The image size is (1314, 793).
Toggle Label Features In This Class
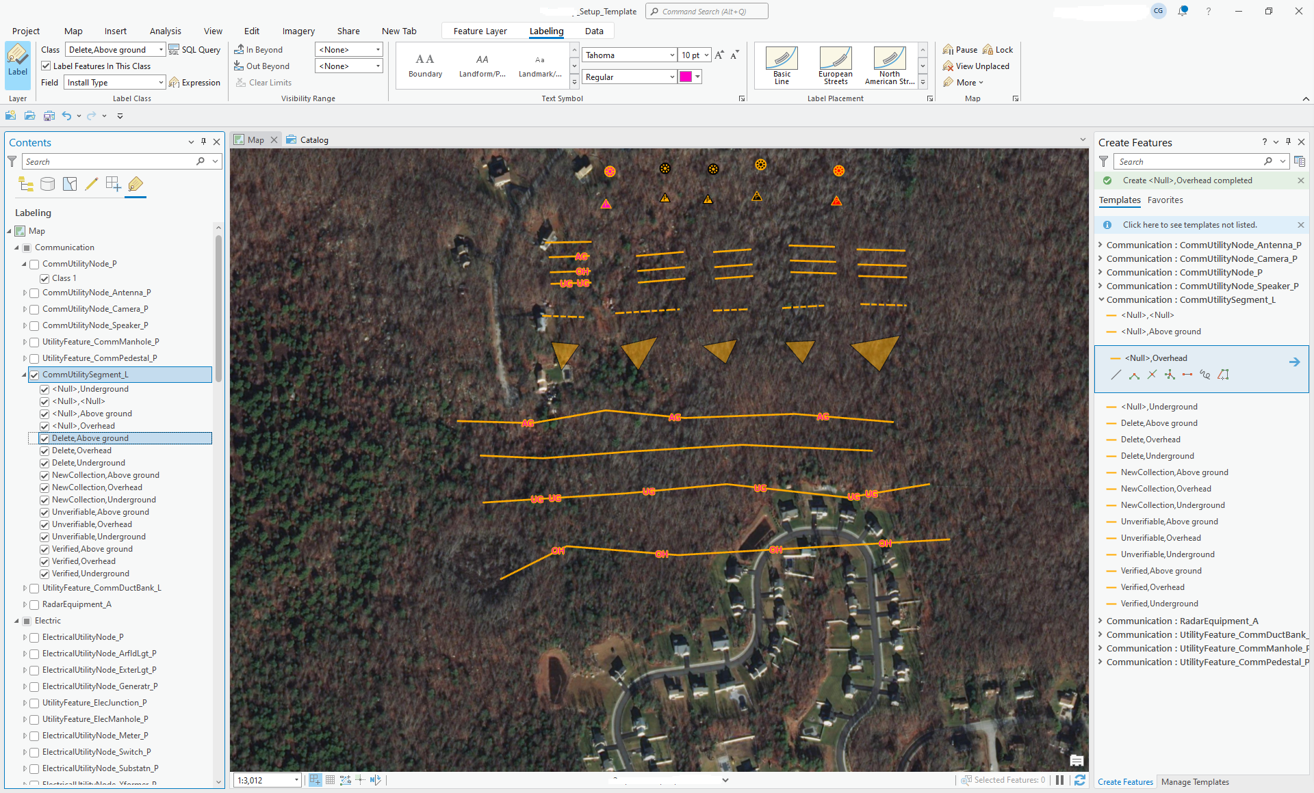coord(45,66)
